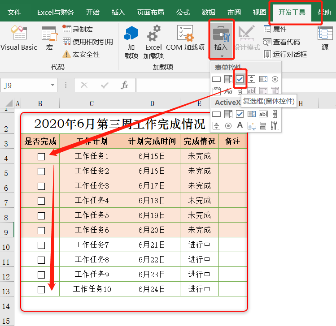Select ActiveX Check Box icon
This screenshot has height=326, width=336.
(x=240, y=114)
